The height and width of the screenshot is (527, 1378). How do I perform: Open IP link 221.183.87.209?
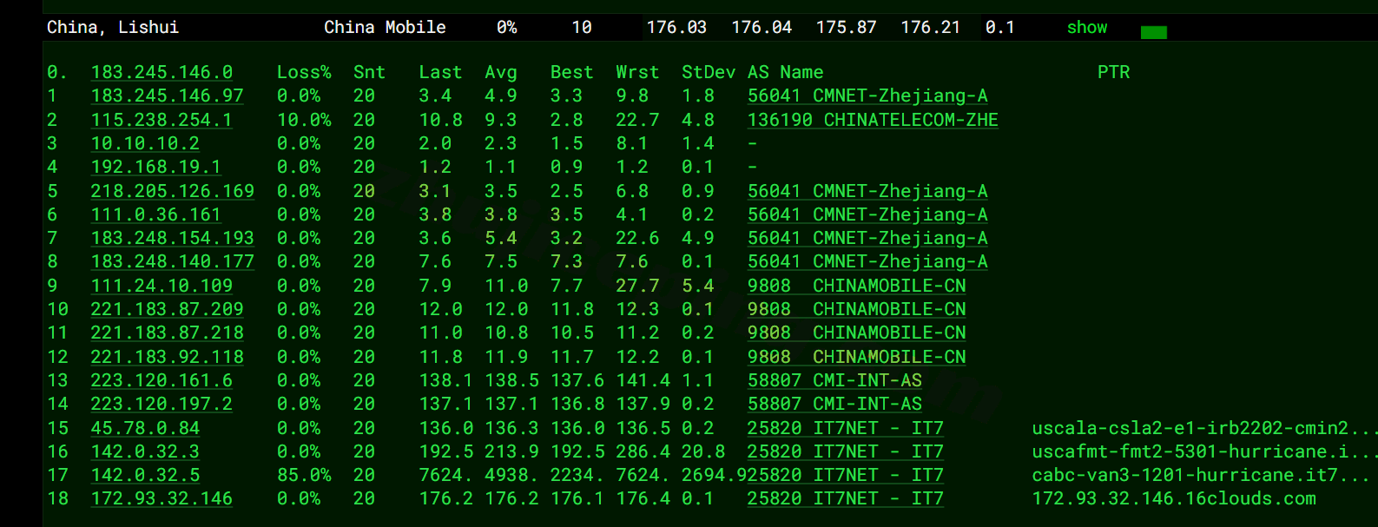pos(167,310)
